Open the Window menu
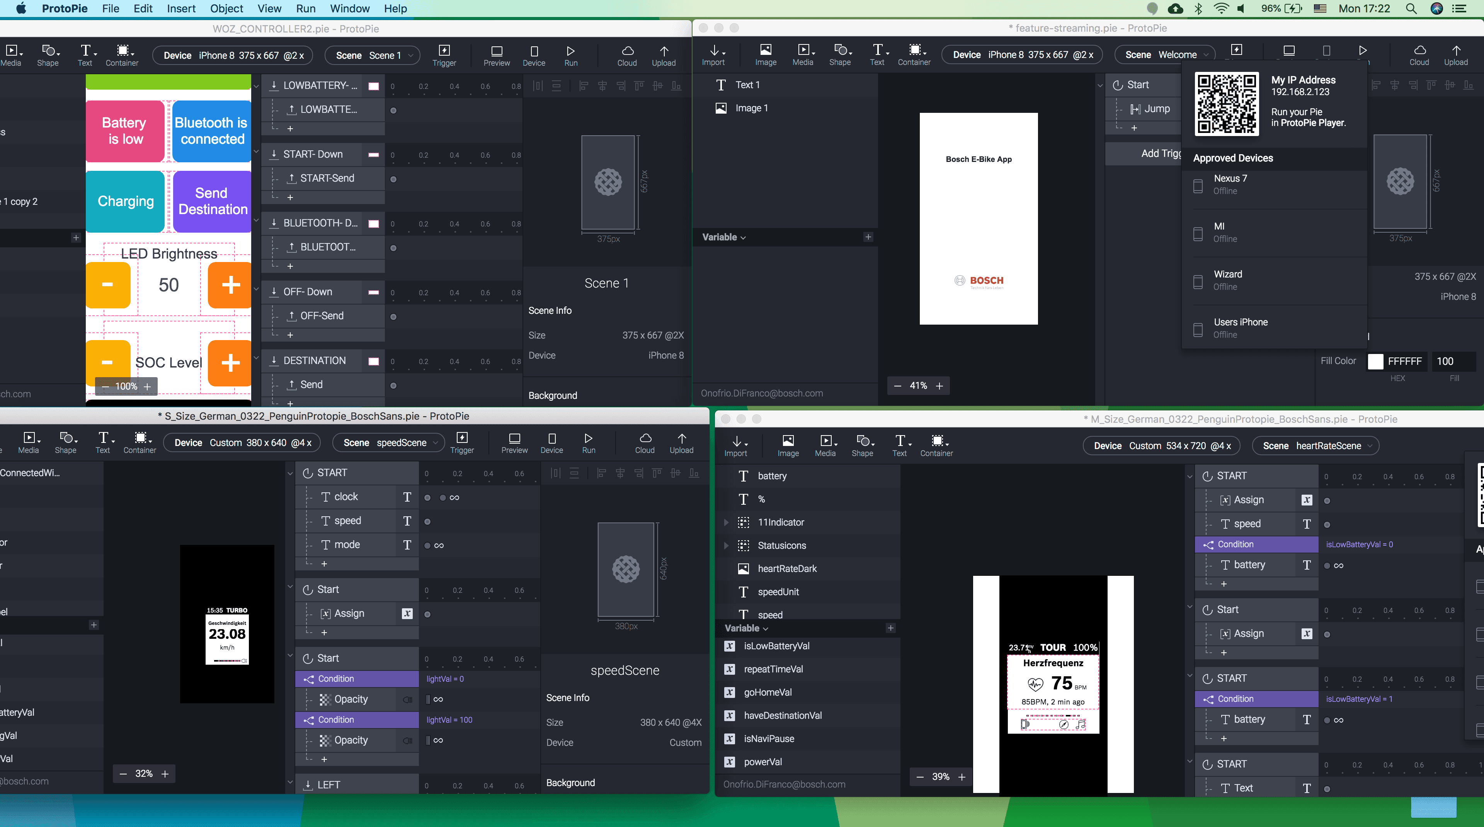This screenshot has width=1484, height=827. click(x=349, y=9)
